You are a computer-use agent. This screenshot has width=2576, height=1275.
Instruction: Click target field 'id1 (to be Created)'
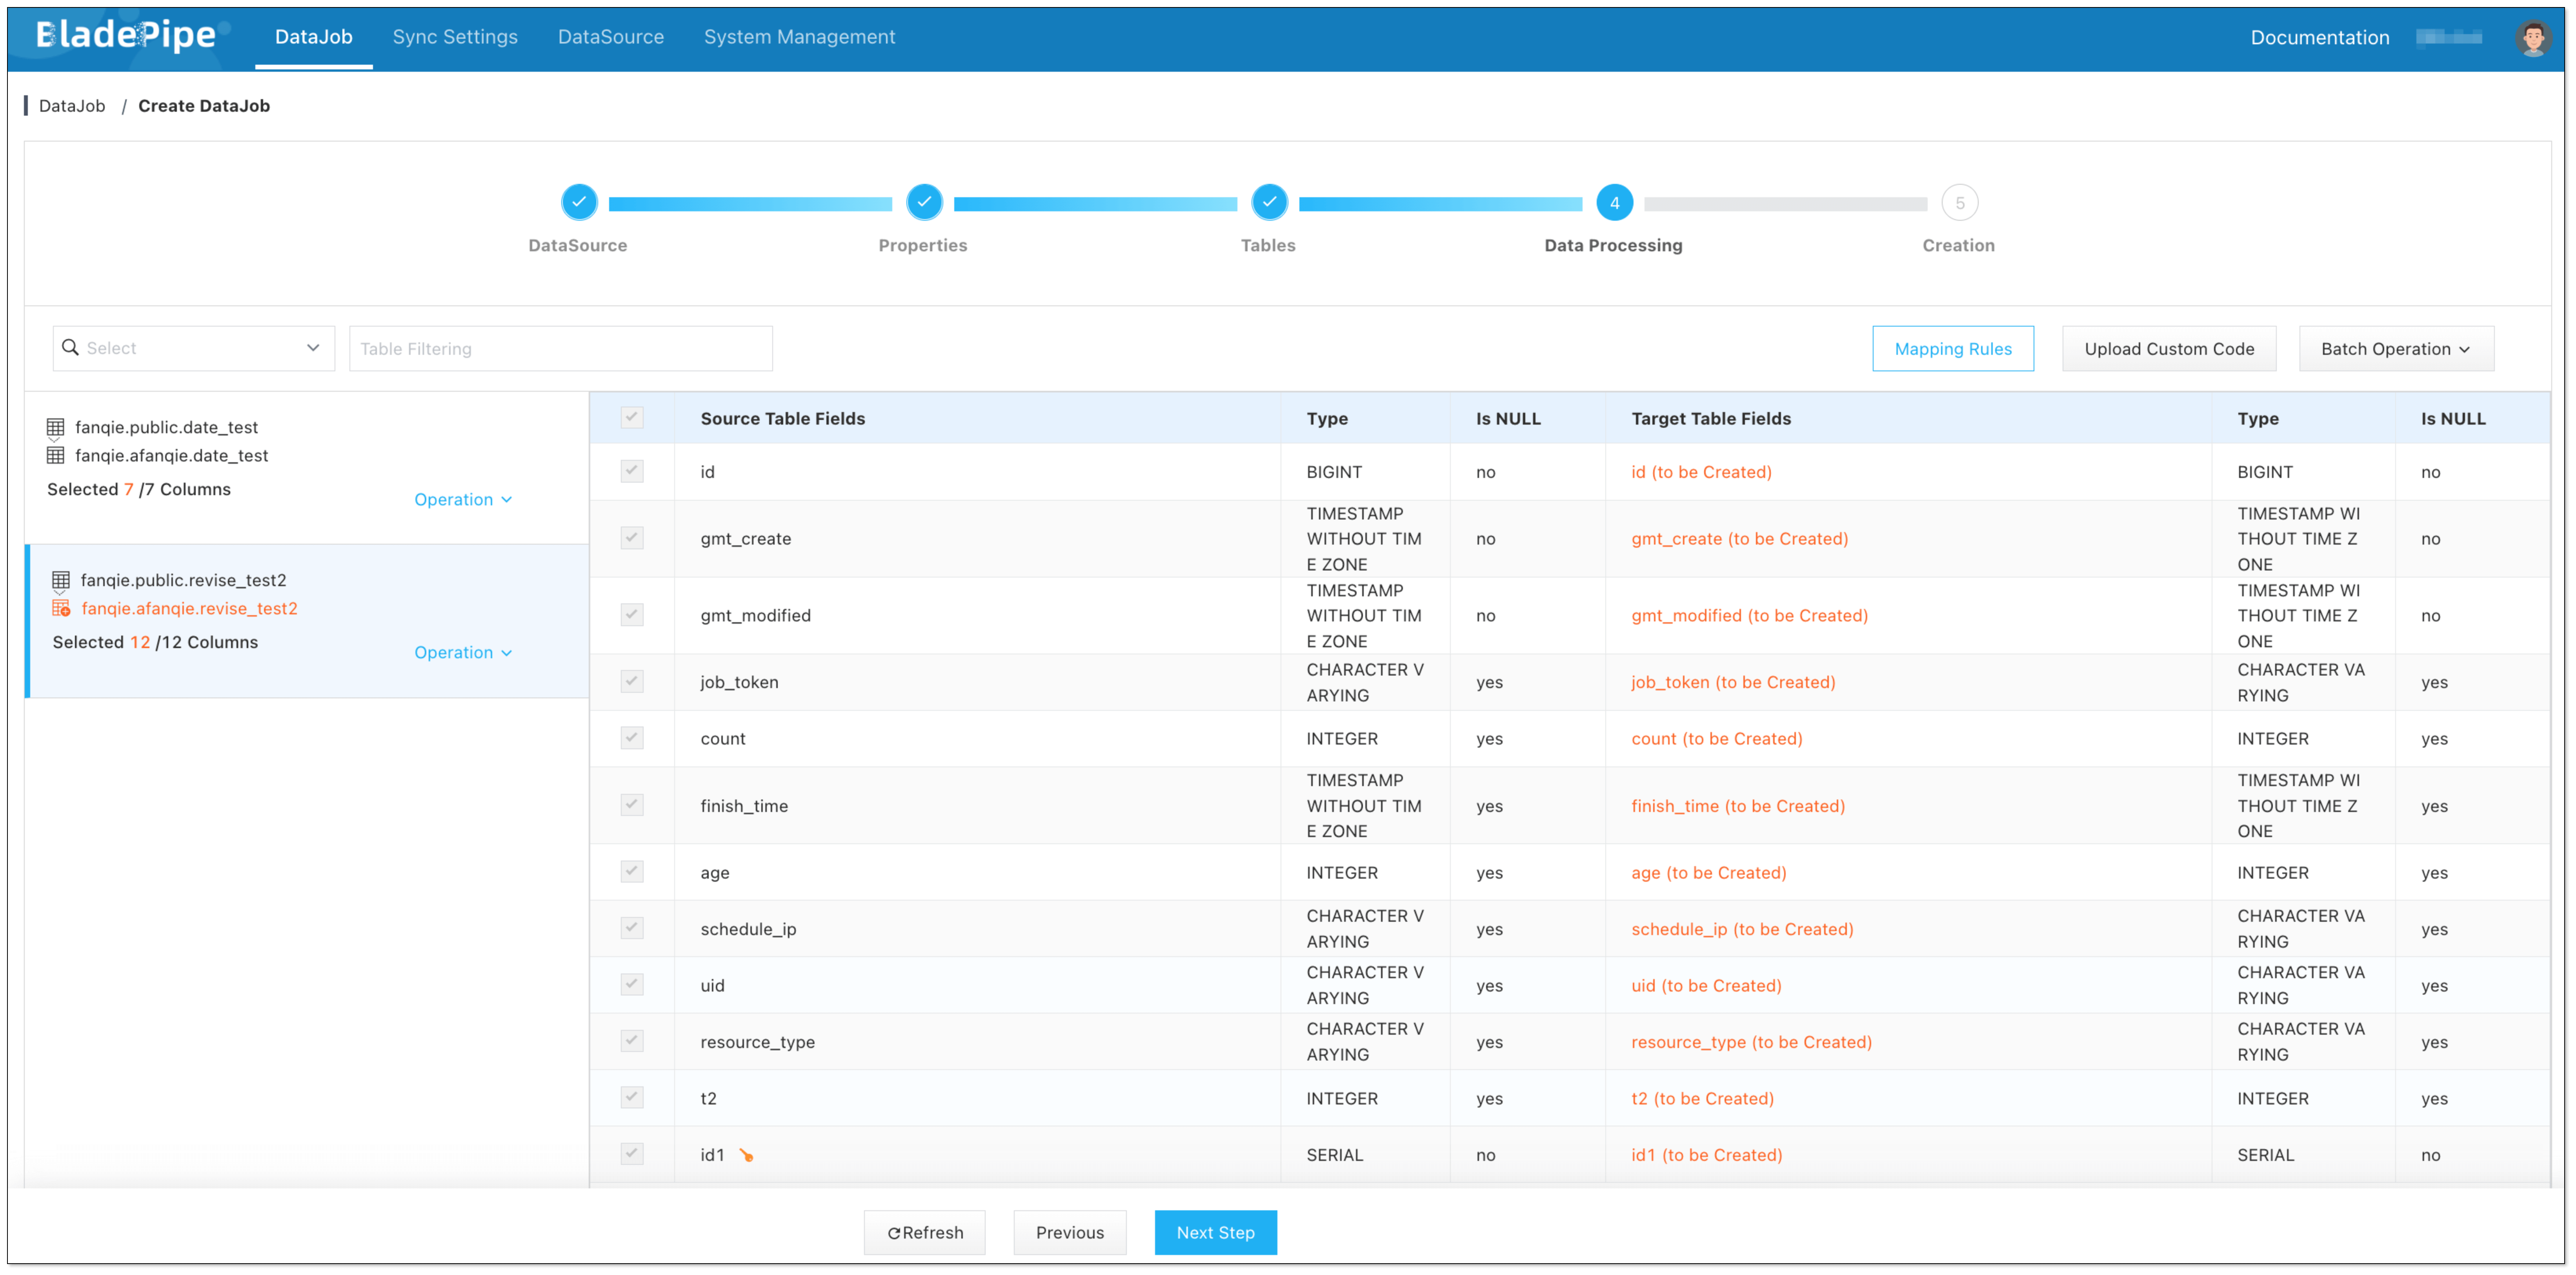point(1706,1155)
